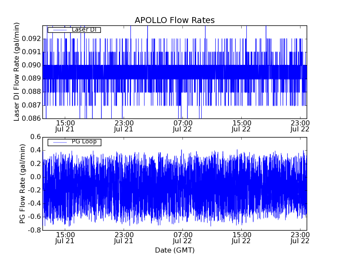Click the 0.089 tick label on top plot
Image resolution: width=341 pixels, height=256 pixels.
(x=31, y=79)
